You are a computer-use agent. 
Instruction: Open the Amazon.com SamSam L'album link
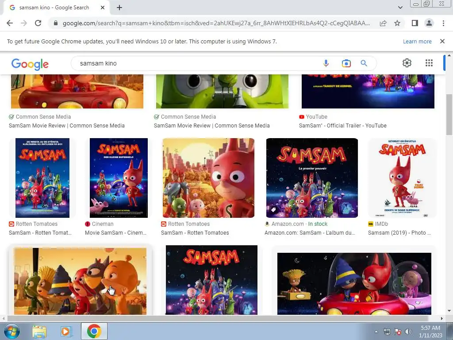(310, 233)
